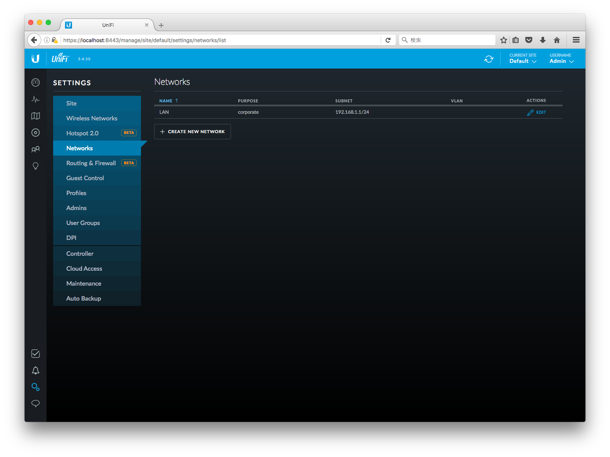This screenshot has height=457, width=610.
Task: Open the Insights lightbulb icon
Action: click(36, 166)
